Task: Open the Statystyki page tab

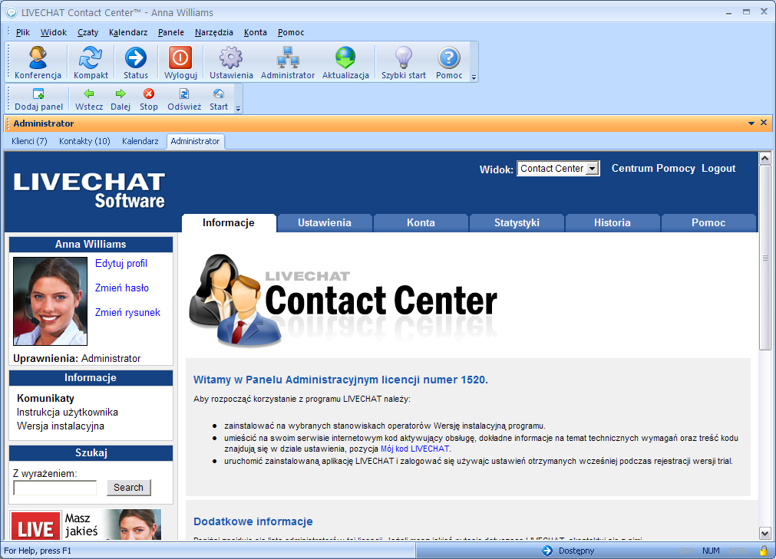Action: (x=517, y=223)
